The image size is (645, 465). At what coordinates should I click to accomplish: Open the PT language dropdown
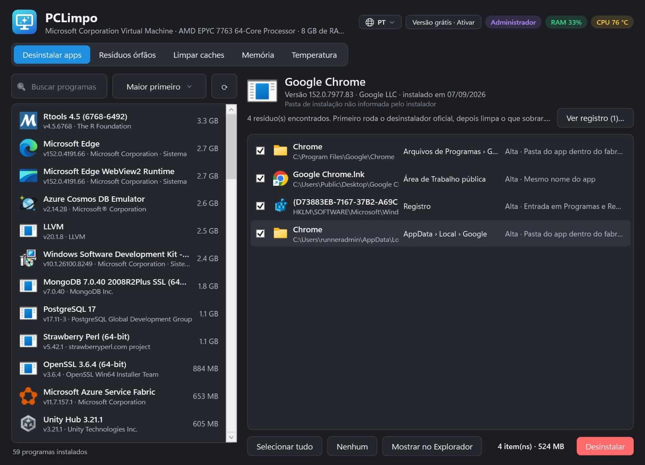[380, 22]
